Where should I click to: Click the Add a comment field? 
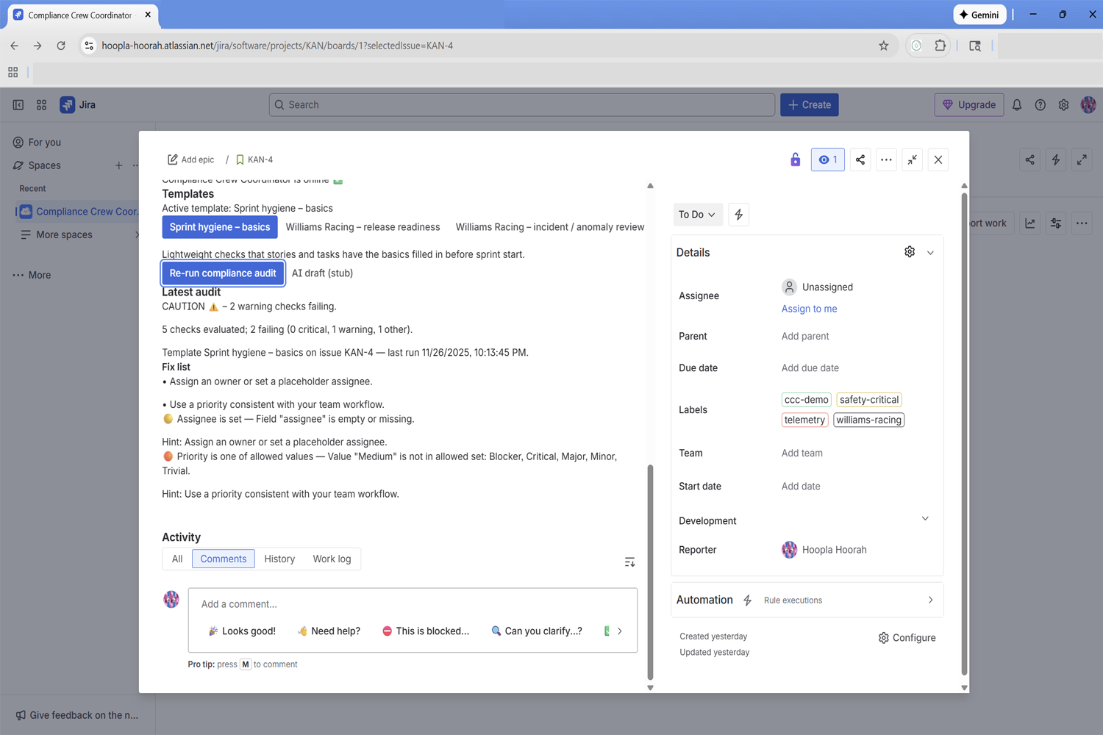pos(413,604)
